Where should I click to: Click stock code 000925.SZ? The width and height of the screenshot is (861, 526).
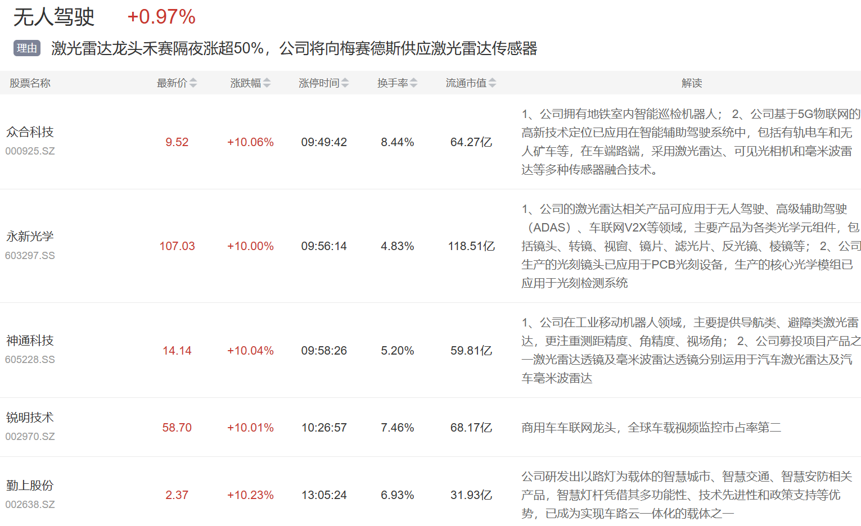coord(30,151)
